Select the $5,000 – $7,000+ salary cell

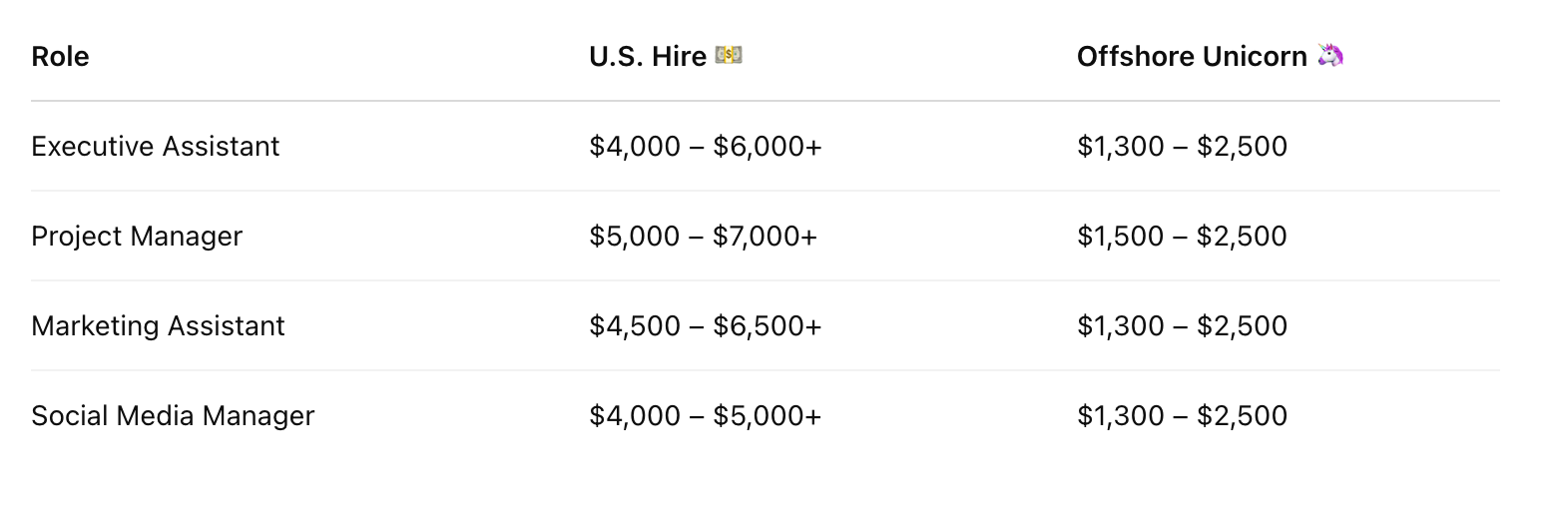[x=704, y=237]
